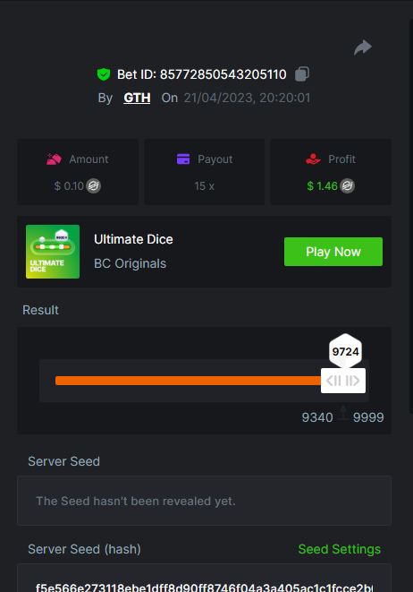Click the Server Seed field
The image size is (413, 592).
coord(204,501)
